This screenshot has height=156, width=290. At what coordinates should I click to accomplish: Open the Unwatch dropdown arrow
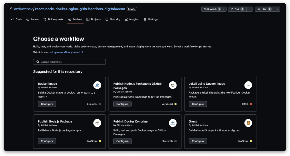tap(223, 9)
